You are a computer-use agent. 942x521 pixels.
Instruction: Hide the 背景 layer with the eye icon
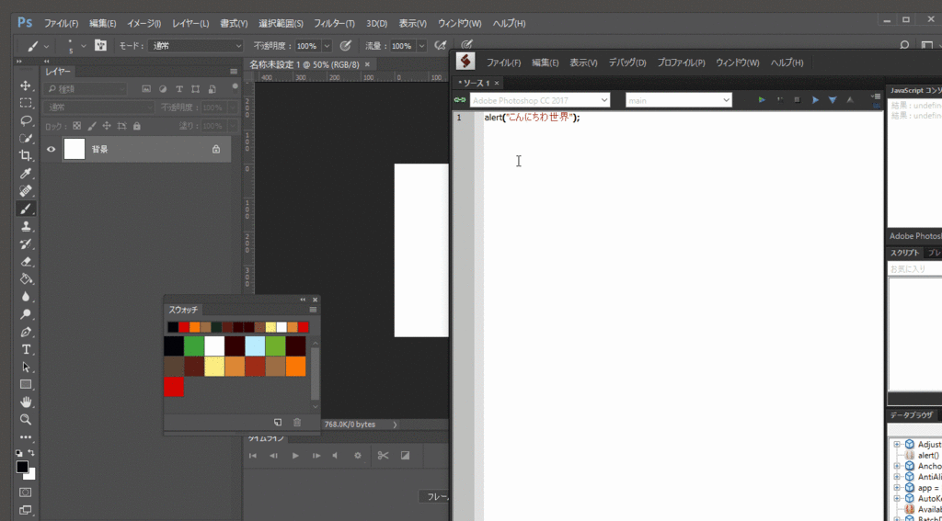tap(52, 150)
